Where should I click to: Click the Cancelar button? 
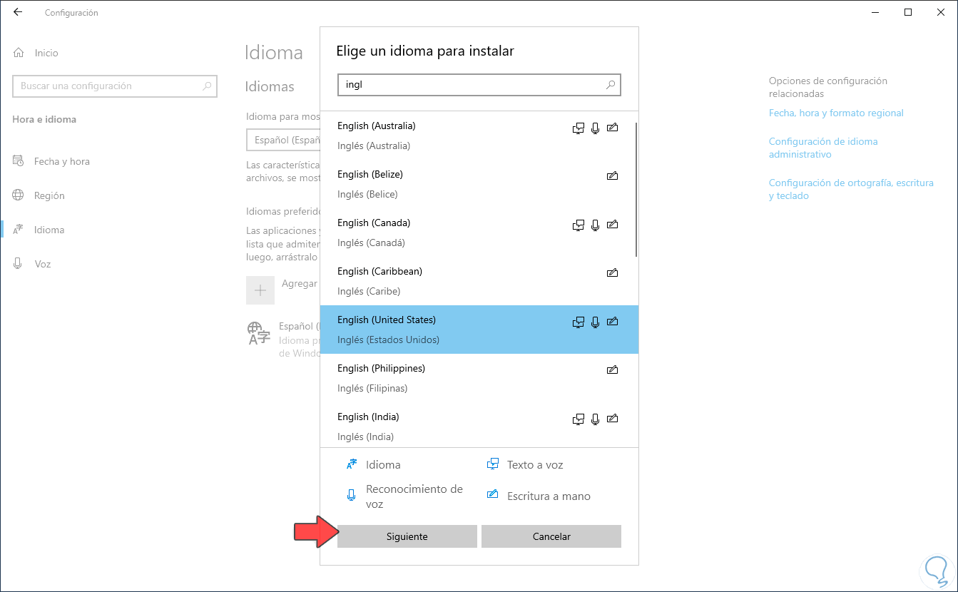(551, 536)
